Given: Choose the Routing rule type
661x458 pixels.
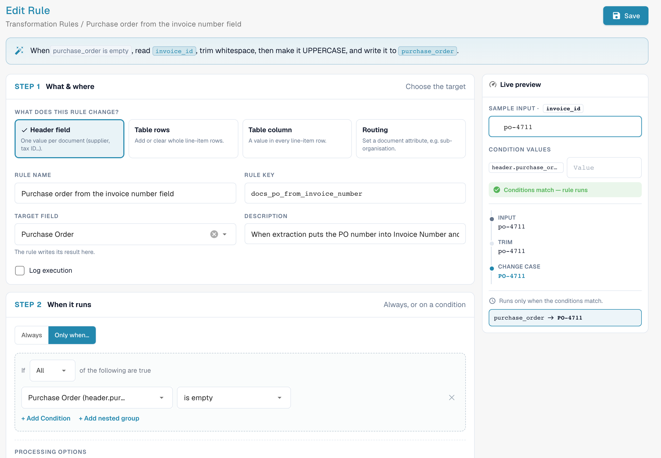Looking at the screenshot, I should (411, 139).
